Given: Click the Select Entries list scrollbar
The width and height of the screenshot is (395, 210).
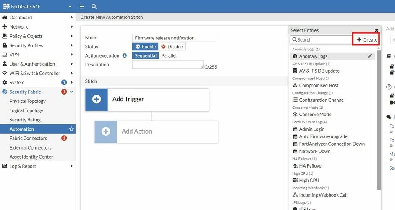Looking at the screenshot, I should [x=379, y=120].
